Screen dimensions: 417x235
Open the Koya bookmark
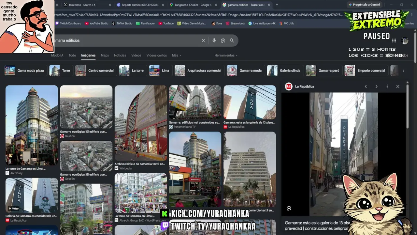tap(217, 23)
